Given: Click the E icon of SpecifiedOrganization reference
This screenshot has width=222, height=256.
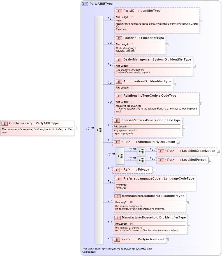Looking at the screenshot, I should 161,151.
